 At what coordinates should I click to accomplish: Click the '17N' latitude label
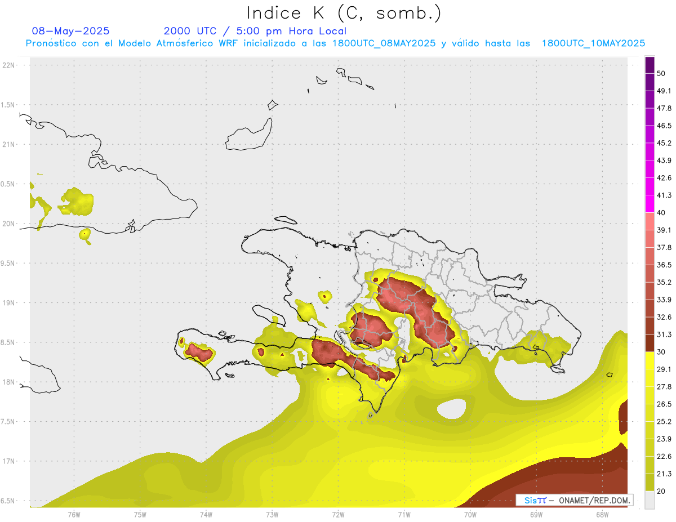pyautogui.click(x=8, y=461)
